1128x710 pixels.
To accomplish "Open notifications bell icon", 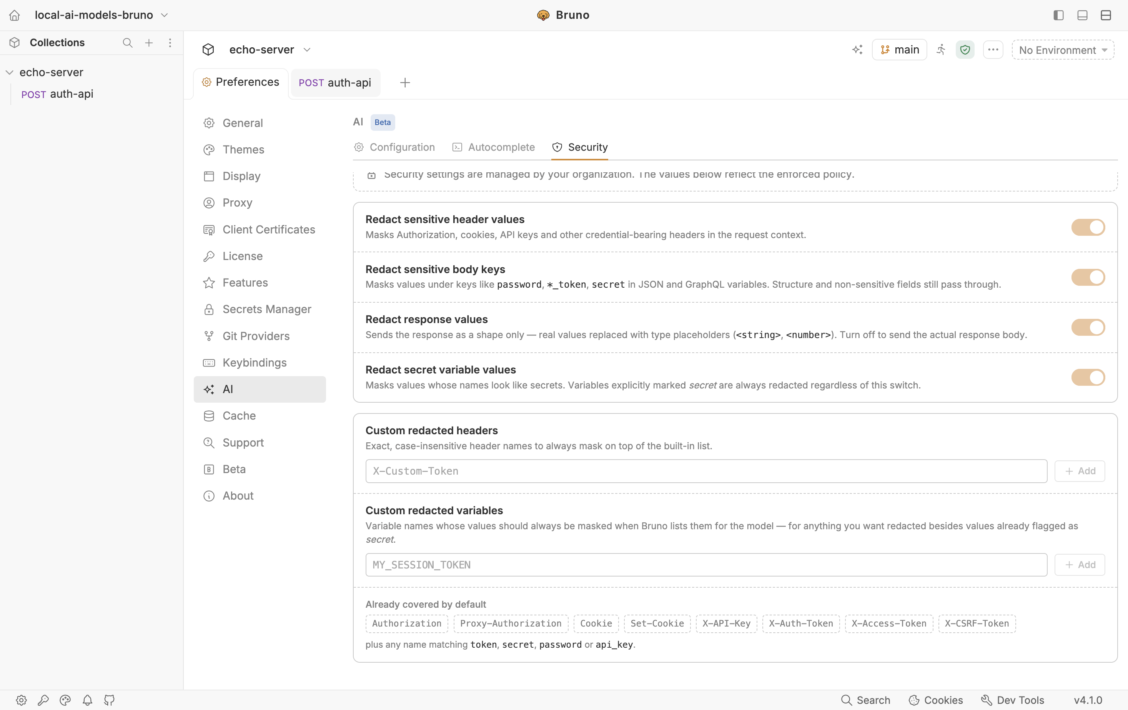I will [x=87, y=700].
